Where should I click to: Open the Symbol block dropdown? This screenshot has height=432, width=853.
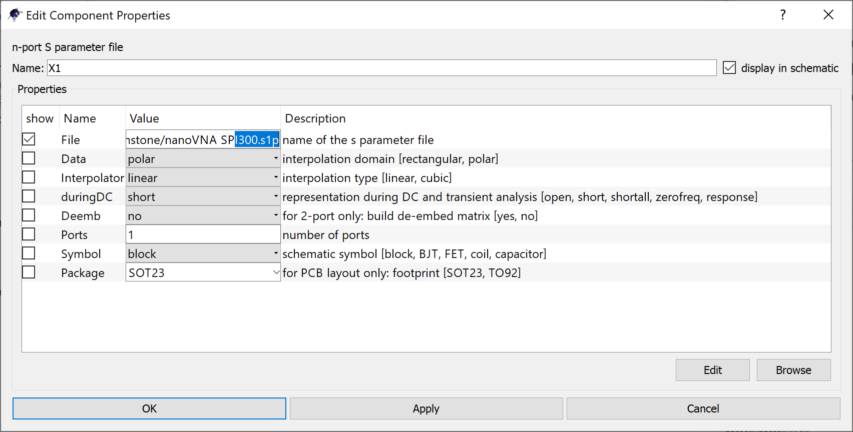[x=203, y=254]
